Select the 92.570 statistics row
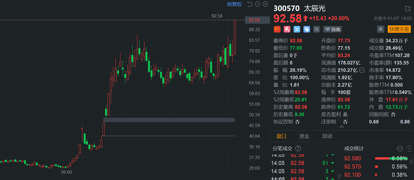The image size is (414, 180). pos(376,167)
